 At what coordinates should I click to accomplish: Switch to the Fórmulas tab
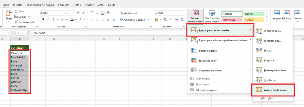64,5
